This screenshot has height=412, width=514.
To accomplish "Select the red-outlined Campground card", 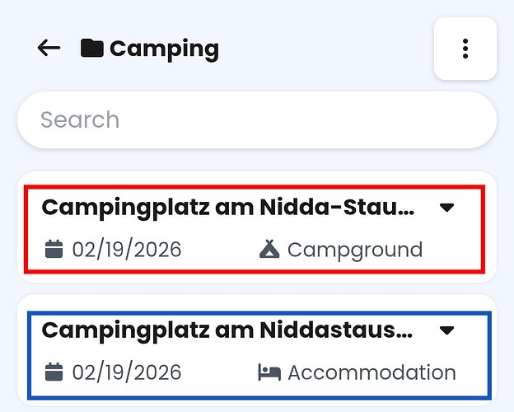I will tap(254, 229).
